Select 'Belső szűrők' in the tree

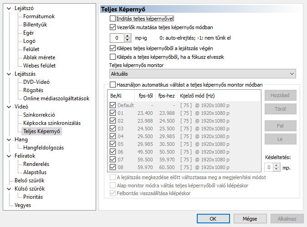tap(29, 181)
